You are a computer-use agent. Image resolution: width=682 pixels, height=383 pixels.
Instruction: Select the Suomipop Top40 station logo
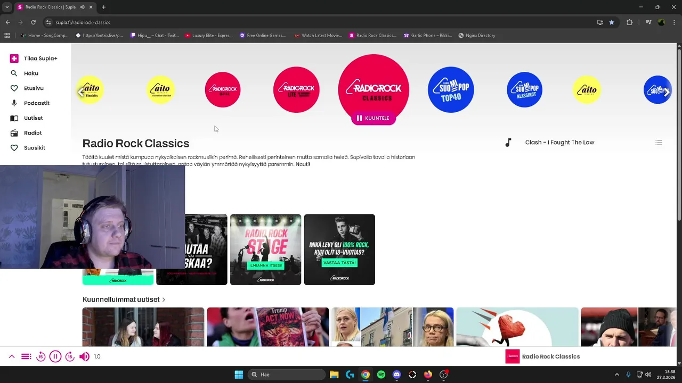coord(451,89)
